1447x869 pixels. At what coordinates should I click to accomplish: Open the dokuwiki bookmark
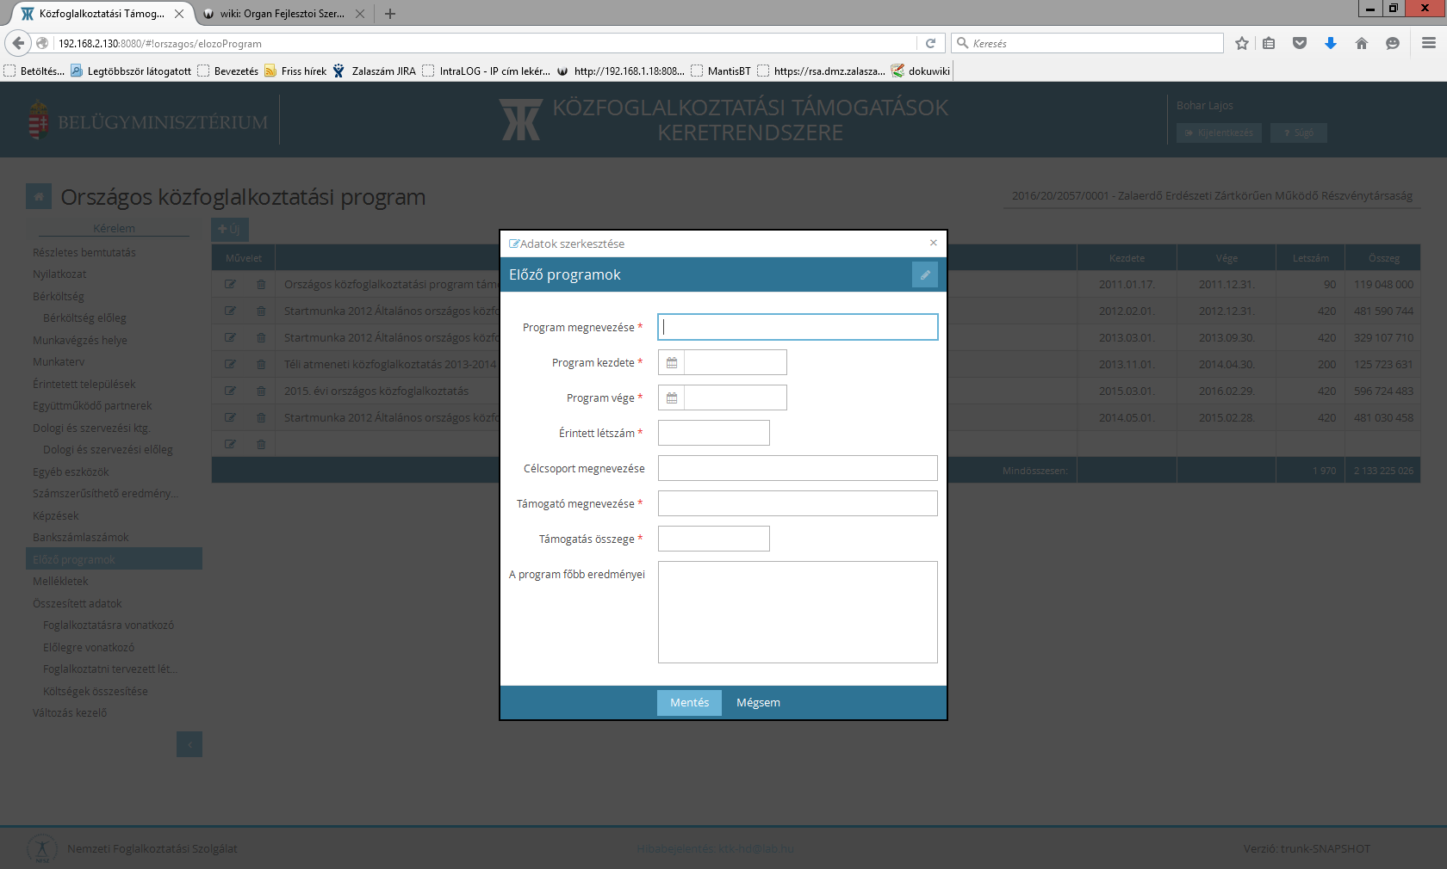[921, 71]
